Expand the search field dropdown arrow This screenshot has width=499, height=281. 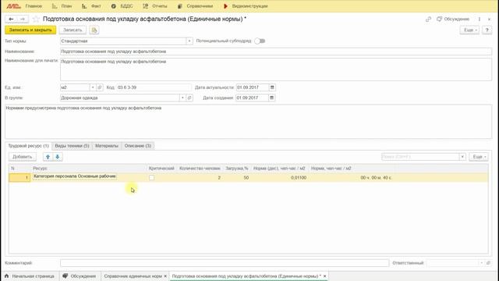[x=462, y=157]
